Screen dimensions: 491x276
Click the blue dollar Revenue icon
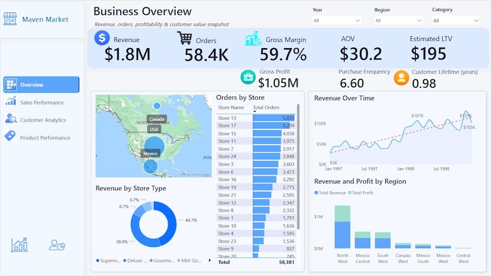tap(102, 38)
